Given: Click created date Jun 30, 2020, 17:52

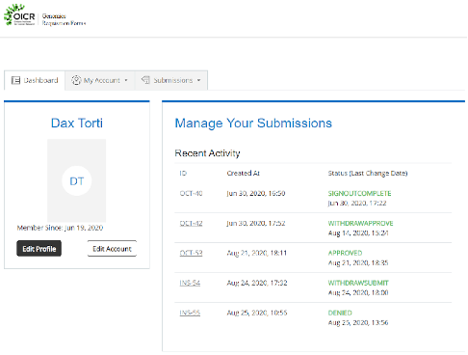Looking at the screenshot, I should click(x=256, y=223).
